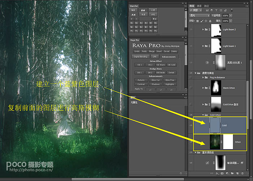253x181 pixels.
Task: Click Raya Pro Merge button
Action: click(151, 51)
